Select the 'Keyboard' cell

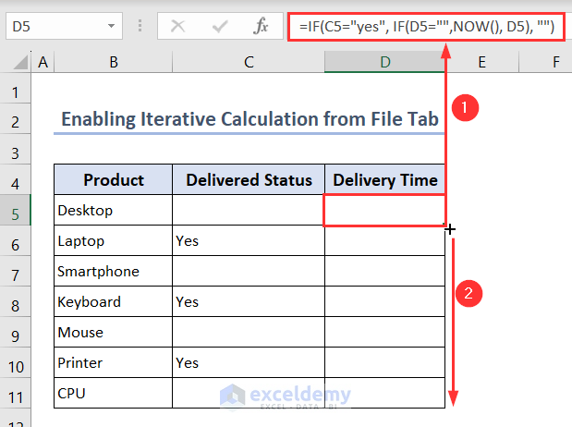[x=114, y=302]
